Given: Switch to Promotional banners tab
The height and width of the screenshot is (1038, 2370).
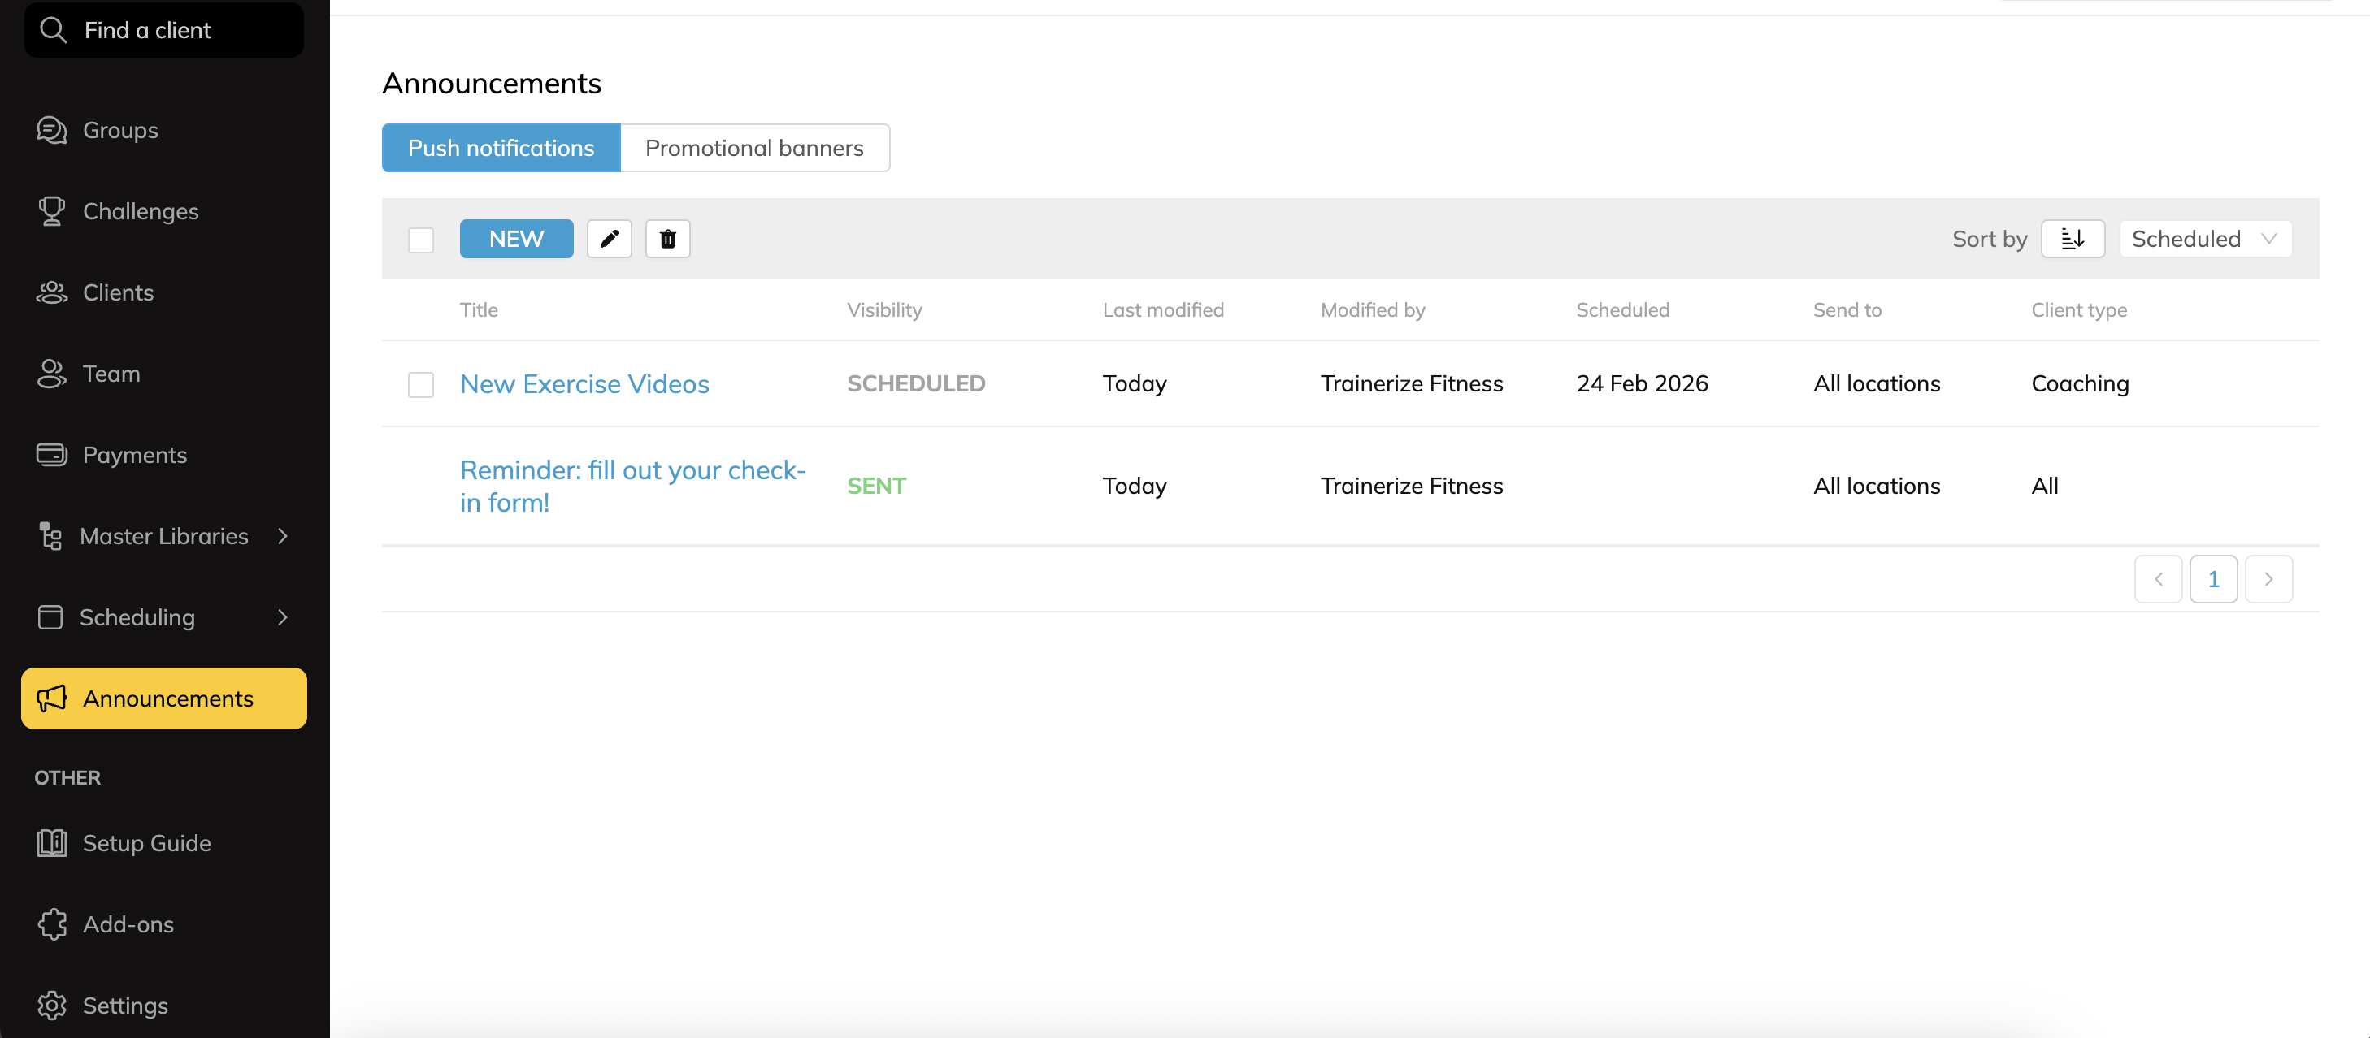Looking at the screenshot, I should point(753,148).
